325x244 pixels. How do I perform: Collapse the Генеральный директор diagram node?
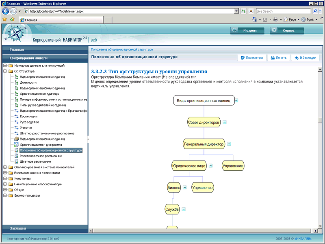229,144
